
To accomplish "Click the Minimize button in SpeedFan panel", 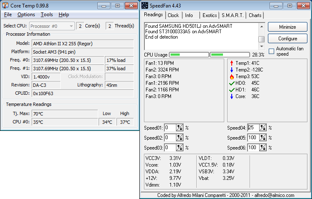I will 287,27.
